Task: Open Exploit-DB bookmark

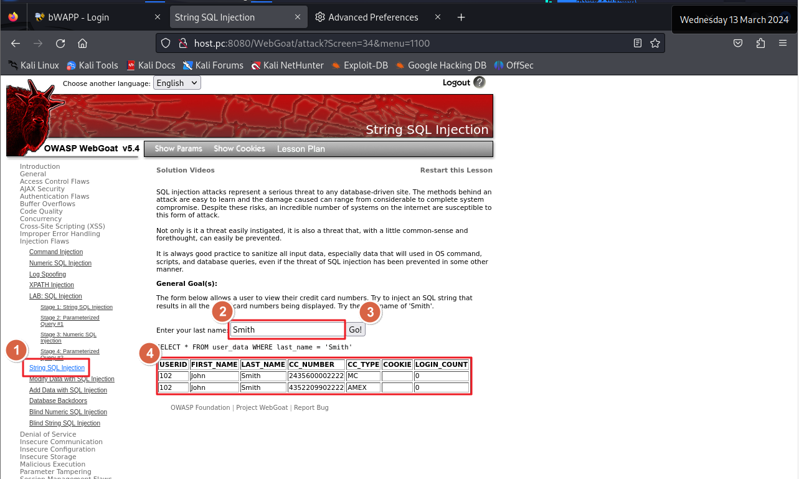Action: 360,65
